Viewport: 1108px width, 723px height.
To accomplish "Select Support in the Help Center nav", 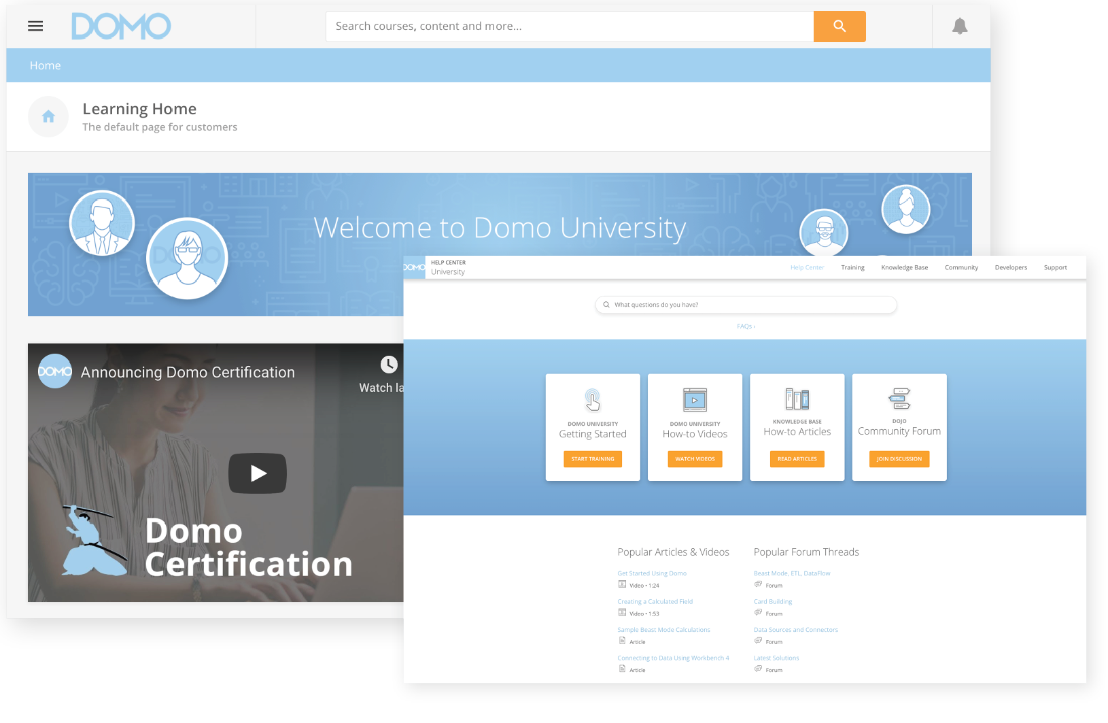I will coord(1055,267).
